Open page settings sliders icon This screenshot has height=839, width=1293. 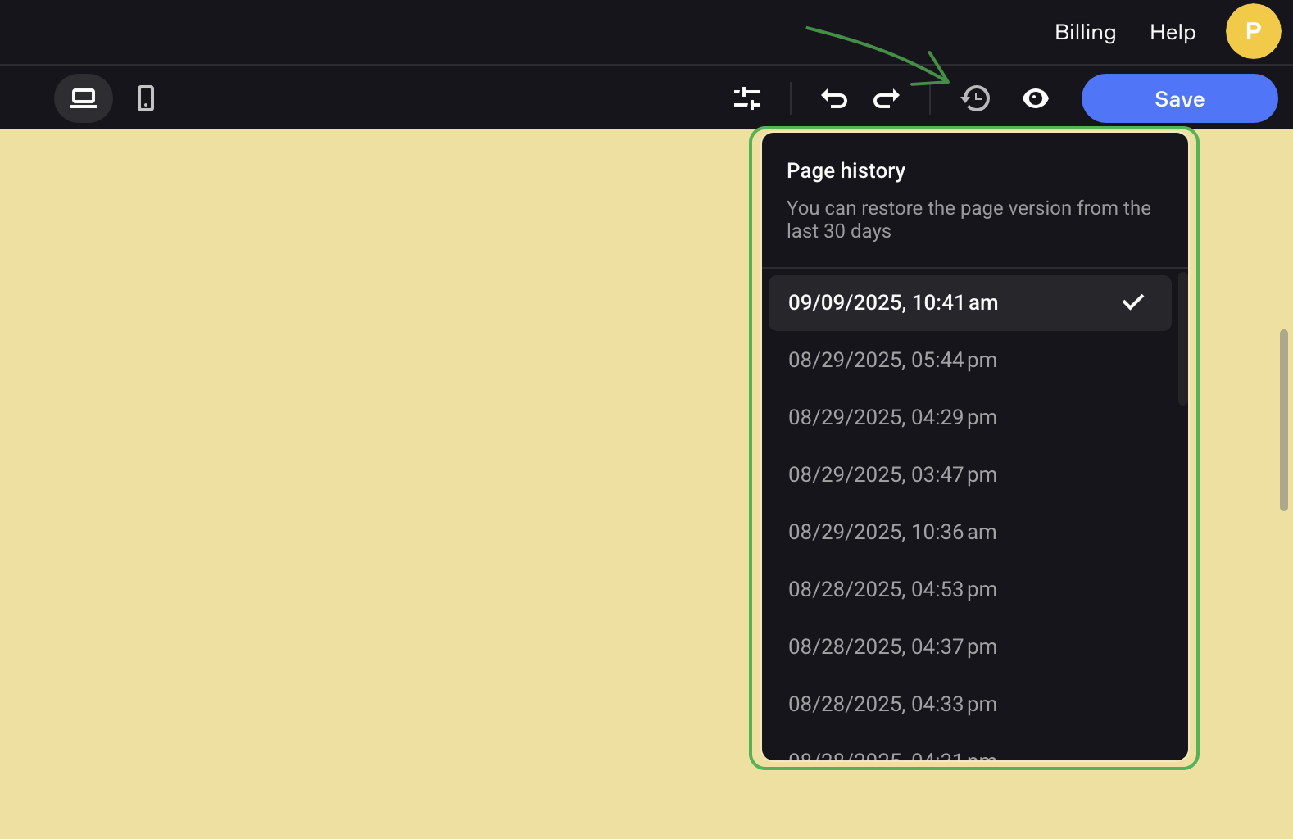pos(746,98)
